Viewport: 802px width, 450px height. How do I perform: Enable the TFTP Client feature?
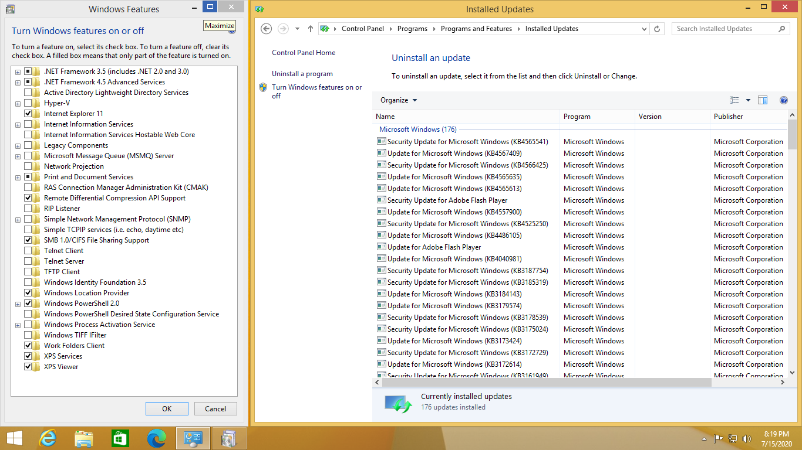pos(28,272)
